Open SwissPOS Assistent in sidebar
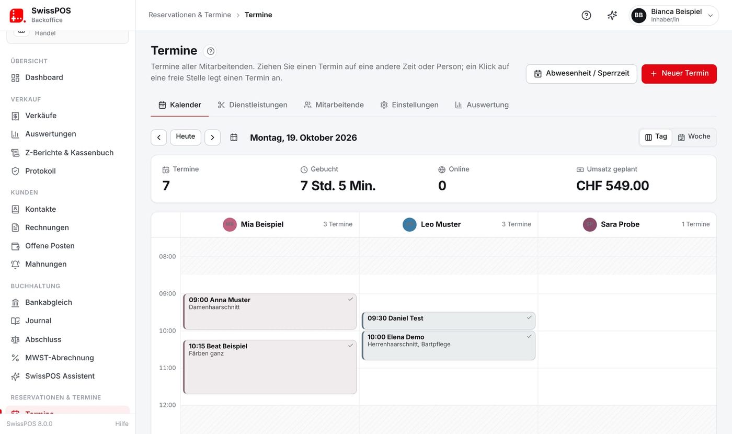 pyautogui.click(x=67, y=376)
